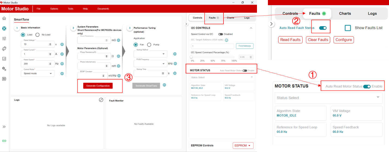The width and height of the screenshot is (389, 152).
Task: Click the SmartTune icon in left sidebar
Action: coord(4,28)
